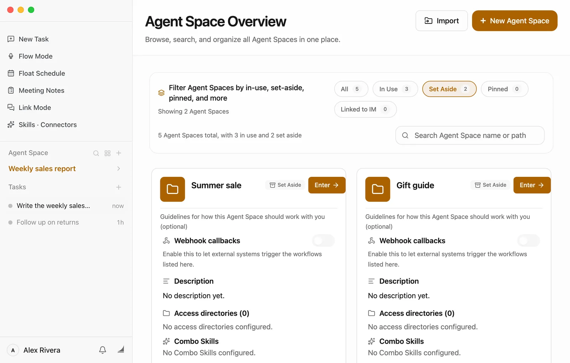Click Tasks section header
This screenshot has width=570, height=363.
click(x=17, y=187)
